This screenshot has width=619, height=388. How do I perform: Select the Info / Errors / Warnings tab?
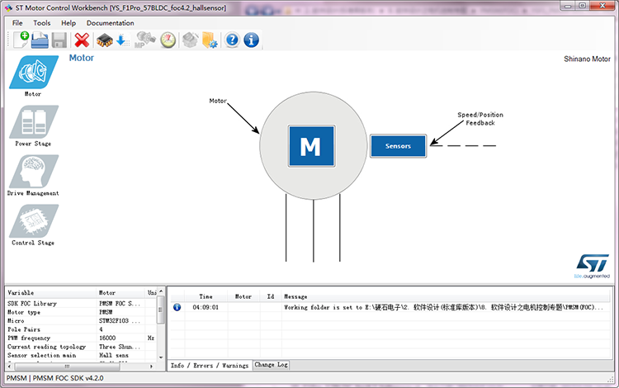click(x=210, y=365)
